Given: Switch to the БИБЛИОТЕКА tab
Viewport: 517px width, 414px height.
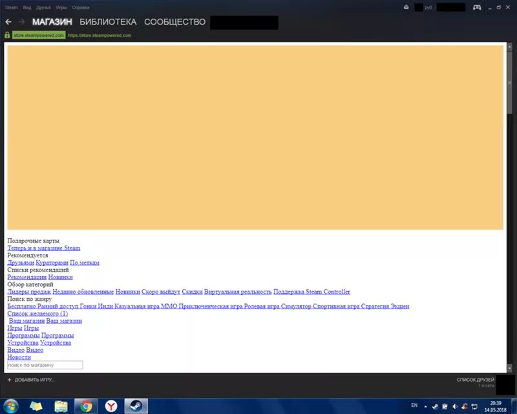Looking at the screenshot, I should tap(108, 22).
